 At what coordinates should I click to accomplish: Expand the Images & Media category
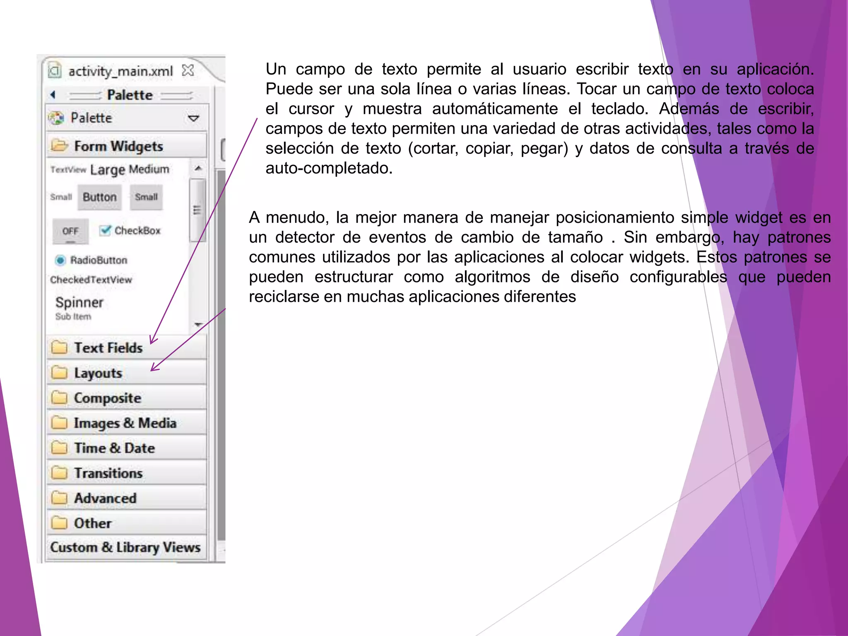(126, 423)
